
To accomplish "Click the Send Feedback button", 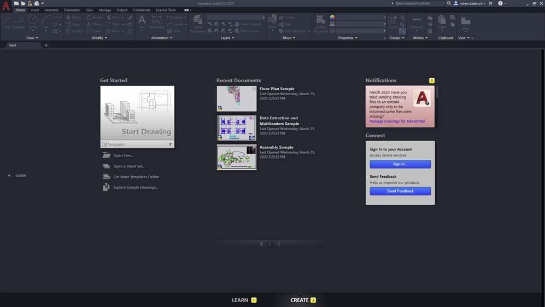I will pos(400,191).
